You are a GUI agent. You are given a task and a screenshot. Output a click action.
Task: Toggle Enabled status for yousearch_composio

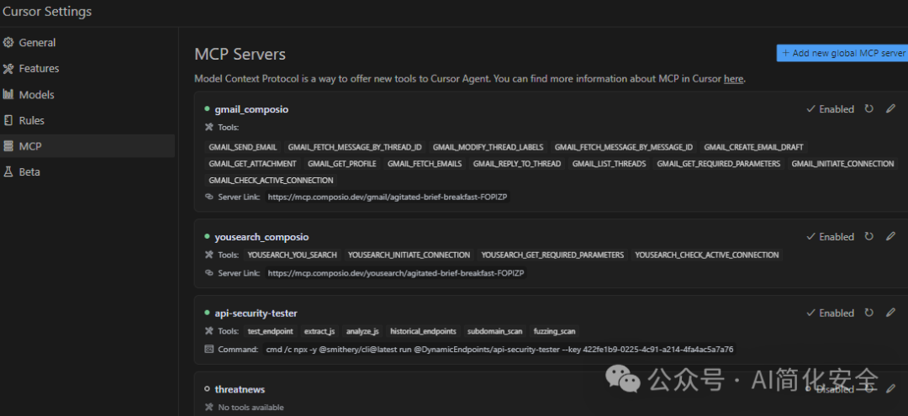830,237
